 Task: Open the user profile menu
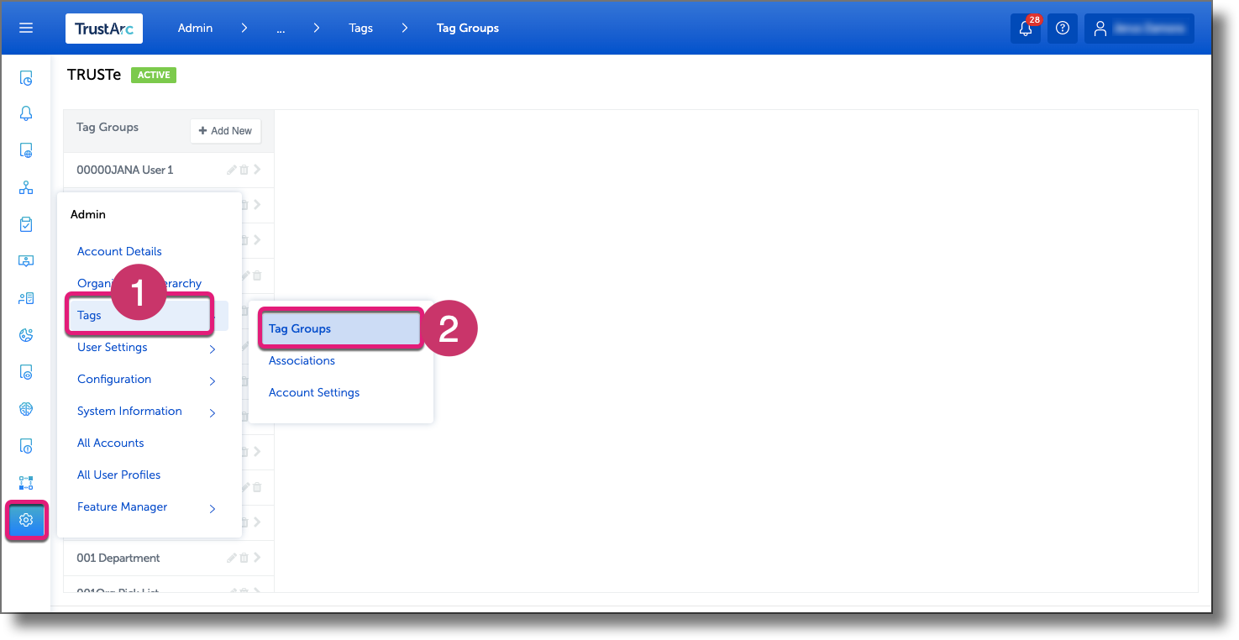pos(1139,28)
